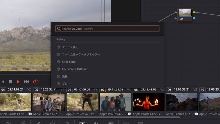The height and width of the screenshot is (124, 220).
Task: Click Apple ProRes label under clip 05
Action: [x=48, y=114]
